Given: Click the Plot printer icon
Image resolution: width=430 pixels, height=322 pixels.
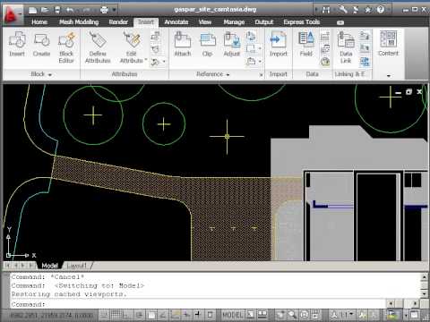Looking at the screenshot, I should tap(104, 10).
